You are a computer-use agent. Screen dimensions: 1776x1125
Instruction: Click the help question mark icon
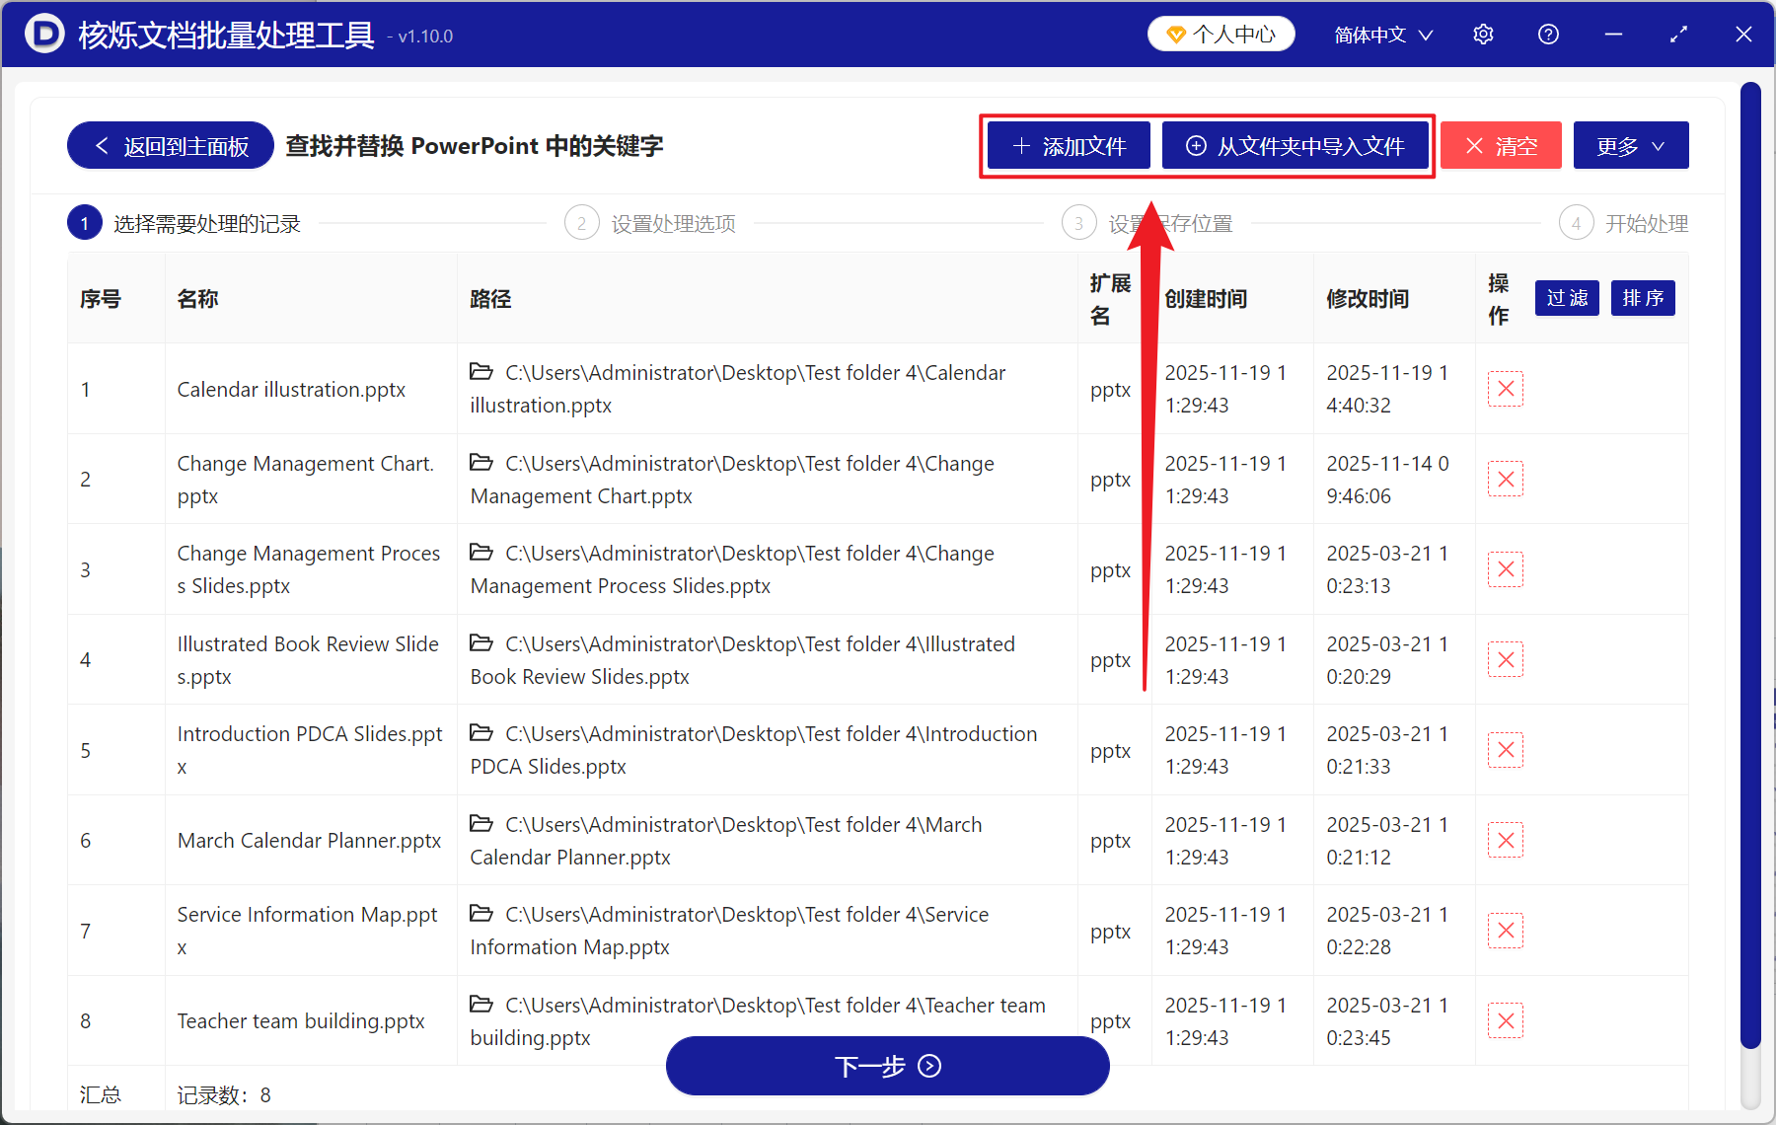[1548, 34]
